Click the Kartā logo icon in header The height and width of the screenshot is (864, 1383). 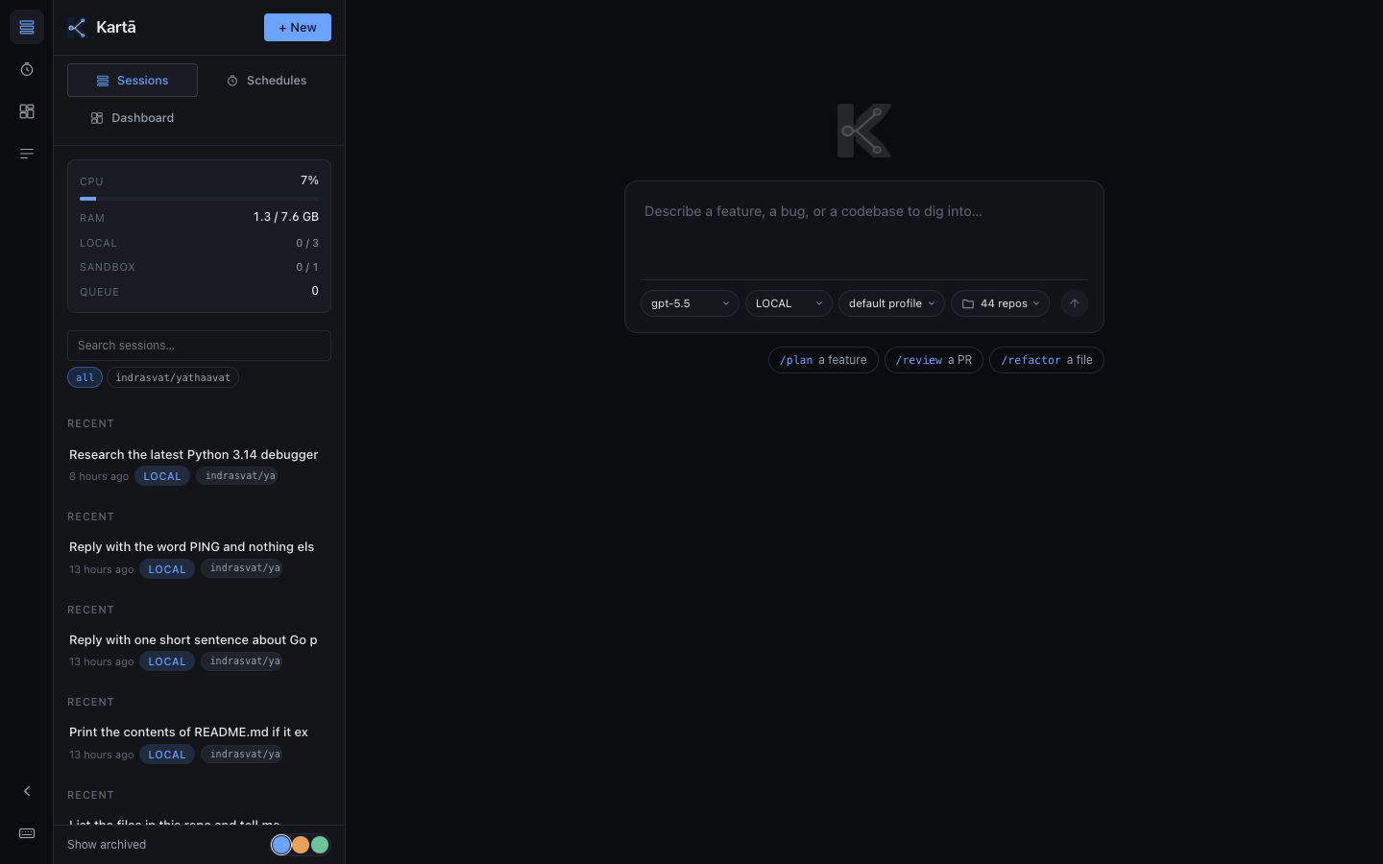77,28
